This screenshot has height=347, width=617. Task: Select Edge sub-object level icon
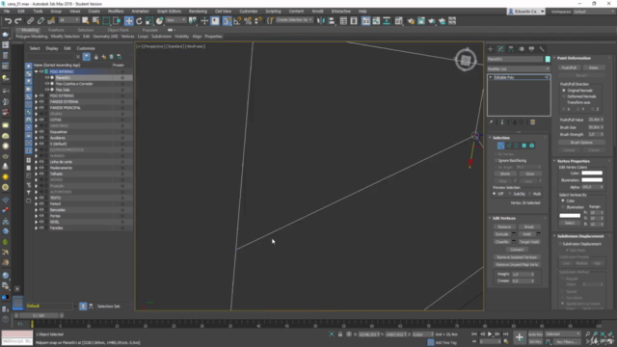tap(509, 146)
